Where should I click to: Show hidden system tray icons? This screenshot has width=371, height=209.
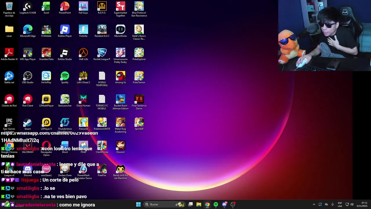(x=314, y=204)
